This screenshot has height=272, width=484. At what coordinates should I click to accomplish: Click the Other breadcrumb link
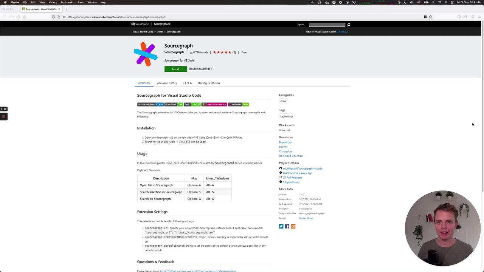pyautogui.click(x=160, y=32)
